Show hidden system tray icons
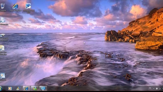The height and width of the screenshot is (92, 163). [x=154, y=89]
